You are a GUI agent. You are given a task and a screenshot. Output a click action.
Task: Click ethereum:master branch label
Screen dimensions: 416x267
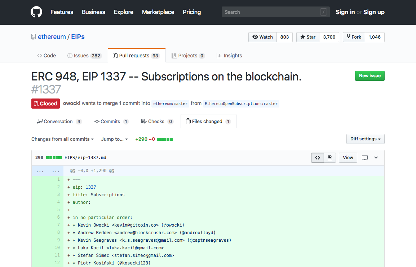[170, 104]
